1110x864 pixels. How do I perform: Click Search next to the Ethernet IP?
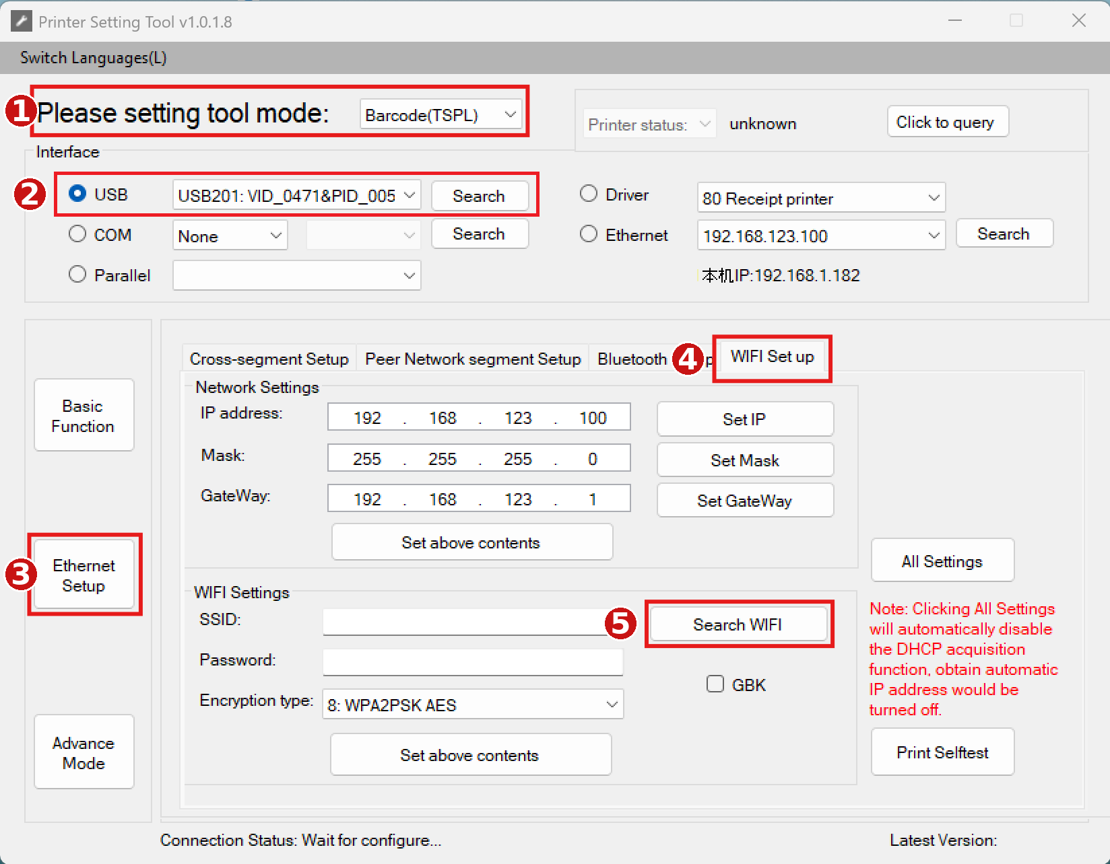pos(1004,233)
